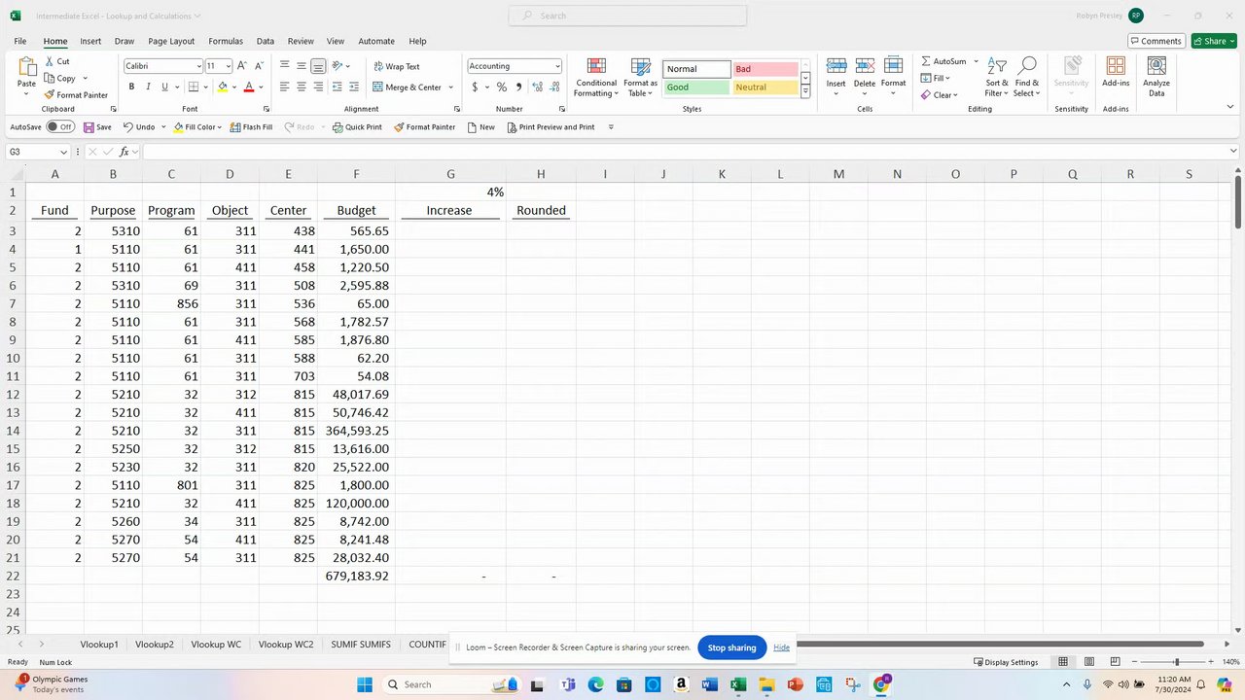Image resolution: width=1245 pixels, height=700 pixels.
Task: Save the workbook from quick access toolbar
Action: (97, 127)
